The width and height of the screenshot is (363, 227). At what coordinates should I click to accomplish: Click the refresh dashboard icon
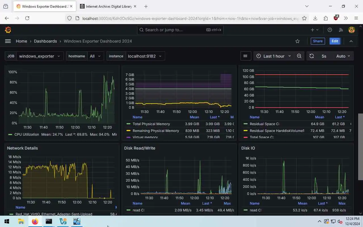coord(312,56)
